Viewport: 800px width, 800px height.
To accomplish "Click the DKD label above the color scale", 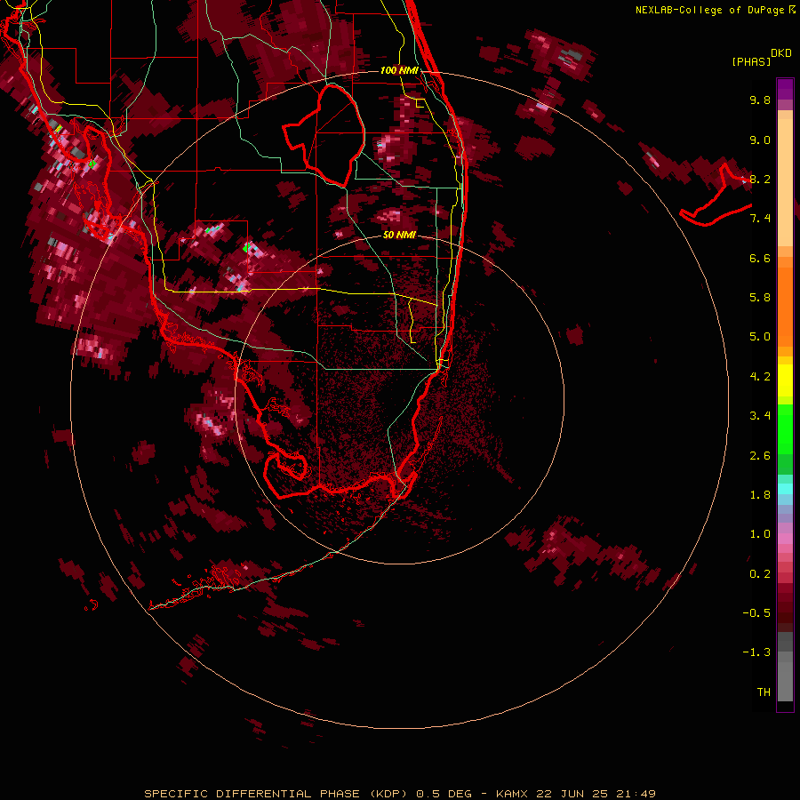I will coord(781,53).
